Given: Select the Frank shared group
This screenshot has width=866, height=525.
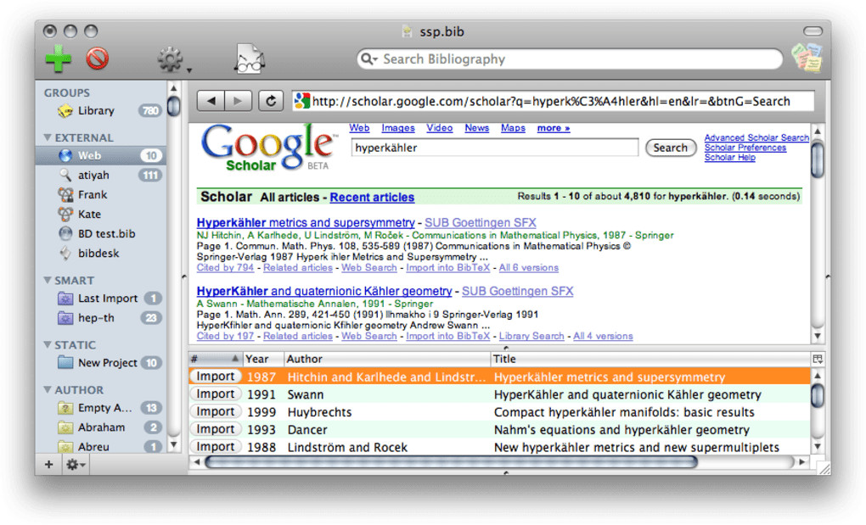Looking at the screenshot, I should 101,195.
